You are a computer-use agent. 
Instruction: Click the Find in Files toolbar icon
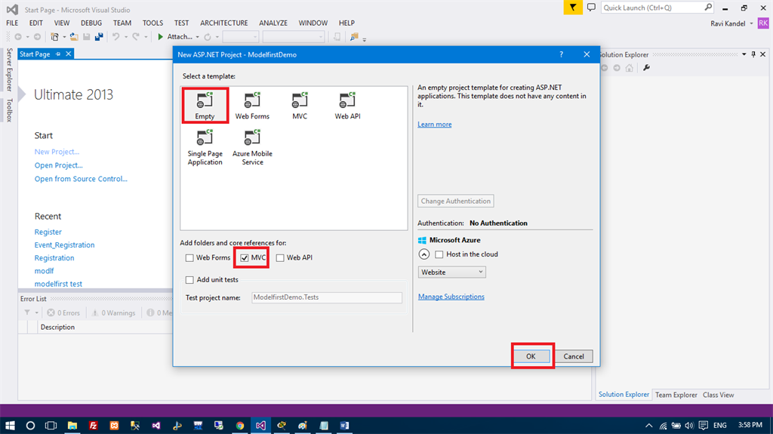354,37
